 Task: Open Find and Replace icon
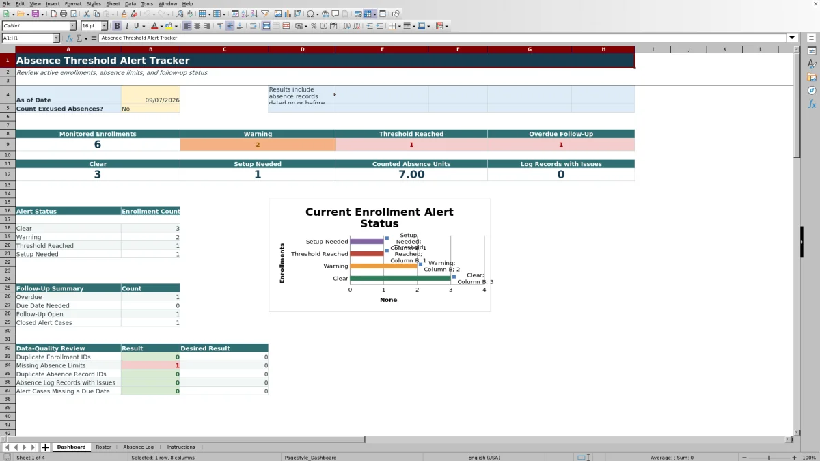tap(180, 14)
